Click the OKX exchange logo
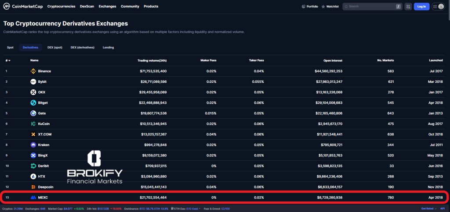 tap(33, 92)
